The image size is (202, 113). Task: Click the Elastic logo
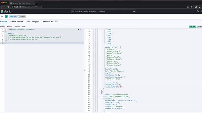[x=6, y=11]
